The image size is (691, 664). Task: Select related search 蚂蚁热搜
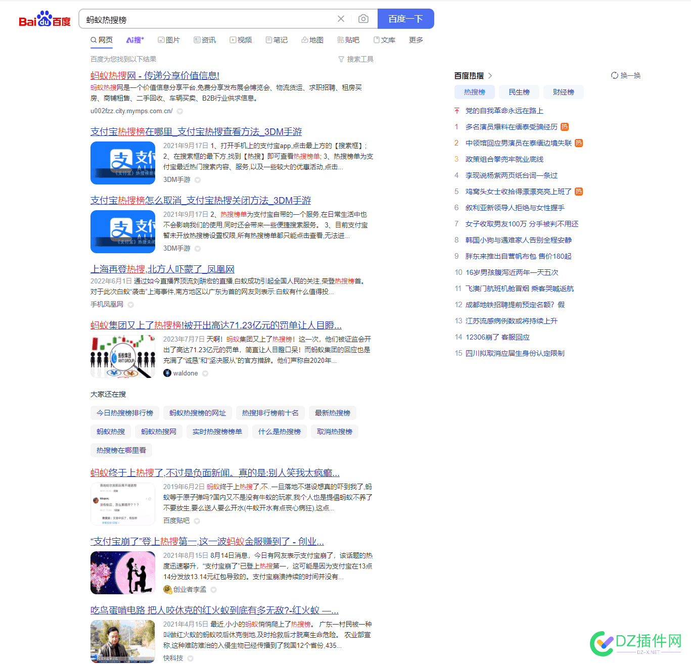pos(111,432)
